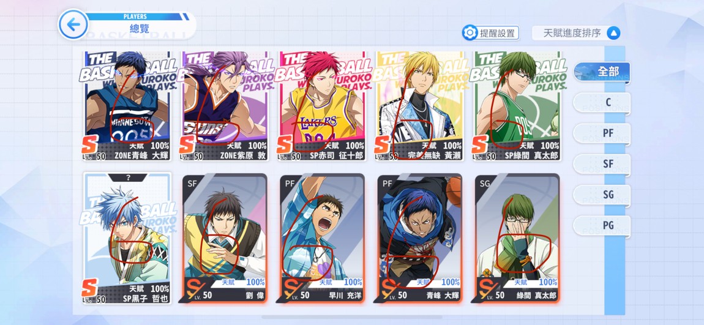This screenshot has width=704, height=325.
Task: View 早川 充洋 PF player card
Action: (322, 238)
